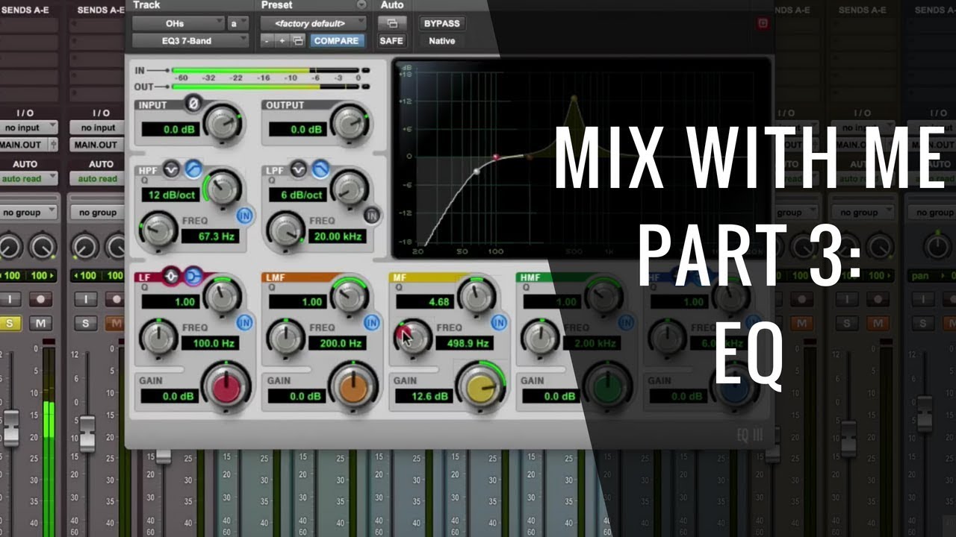
Task: Select the yellow MF peak node on graph
Action: pos(574,98)
